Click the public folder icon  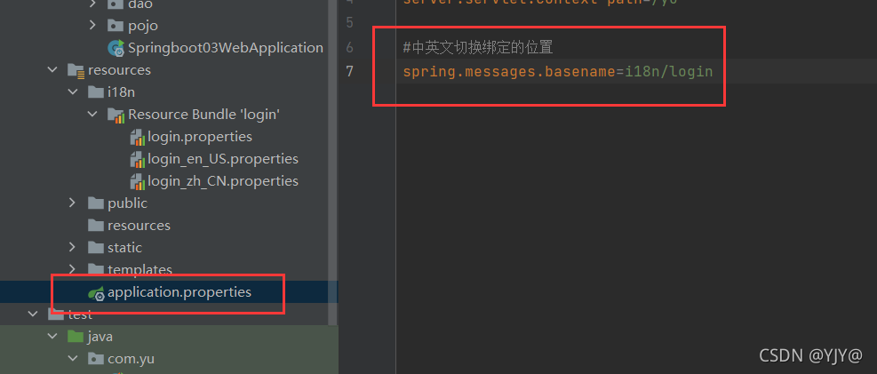[96, 203]
